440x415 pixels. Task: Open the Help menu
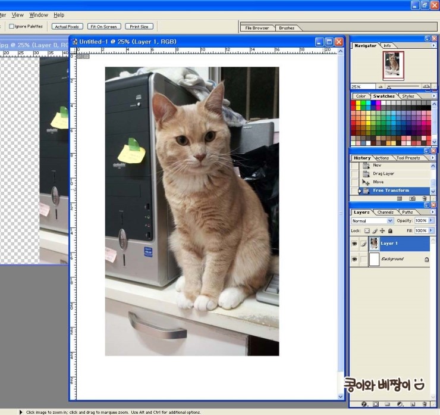coord(59,15)
